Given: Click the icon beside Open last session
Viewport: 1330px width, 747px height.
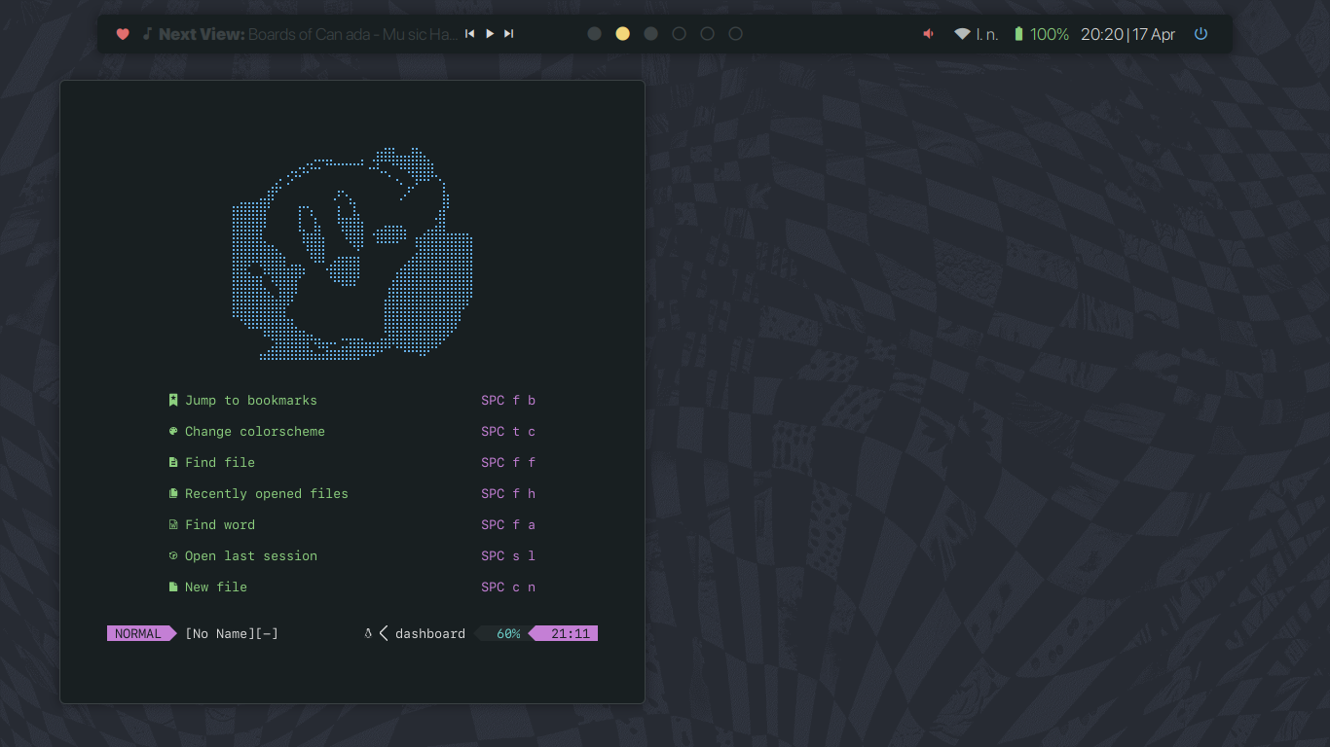Looking at the screenshot, I should click(x=173, y=555).
